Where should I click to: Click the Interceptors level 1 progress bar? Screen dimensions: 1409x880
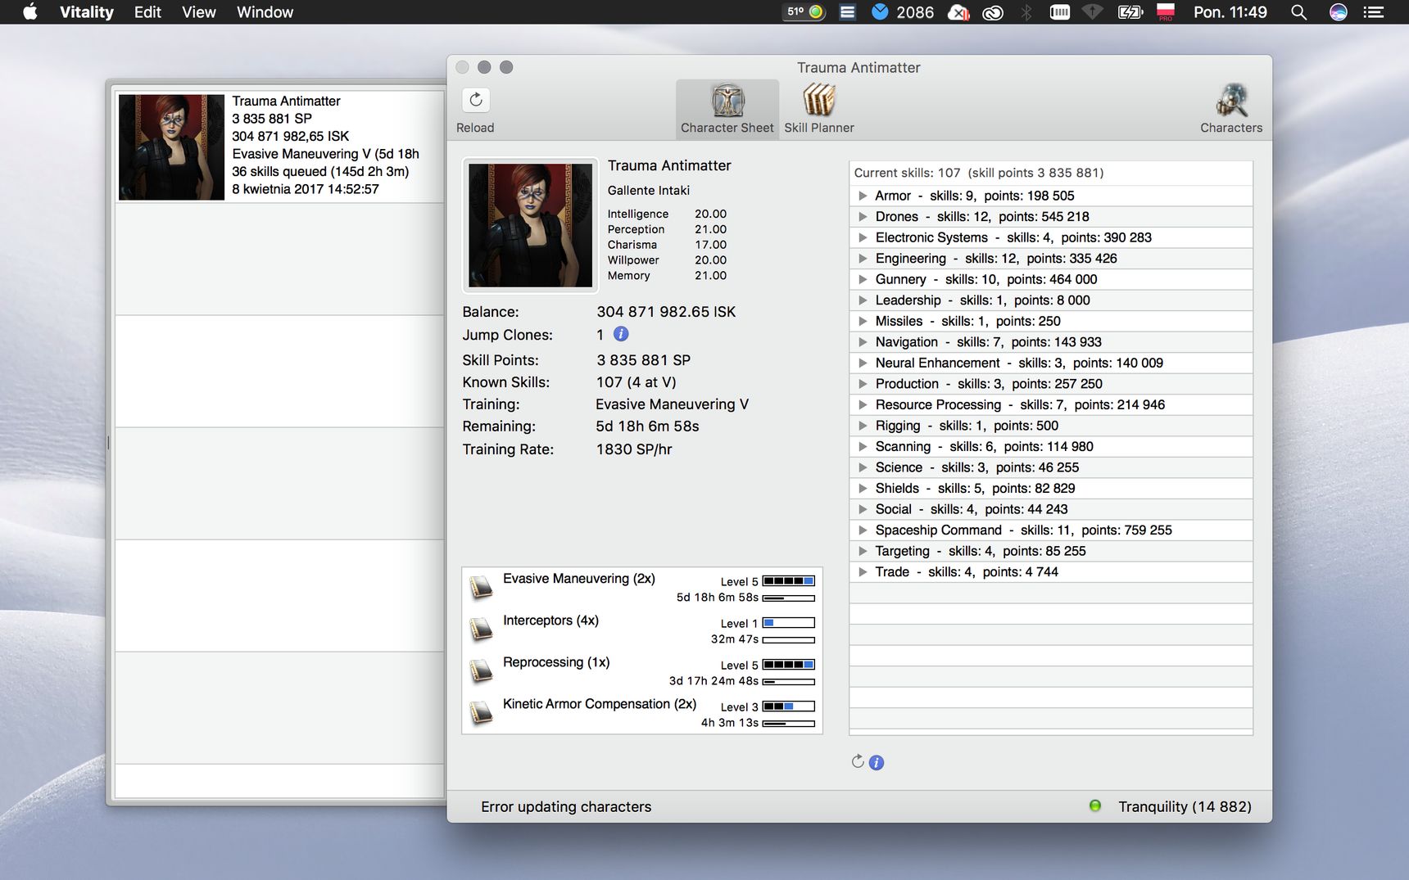click(x=789, y=623)
